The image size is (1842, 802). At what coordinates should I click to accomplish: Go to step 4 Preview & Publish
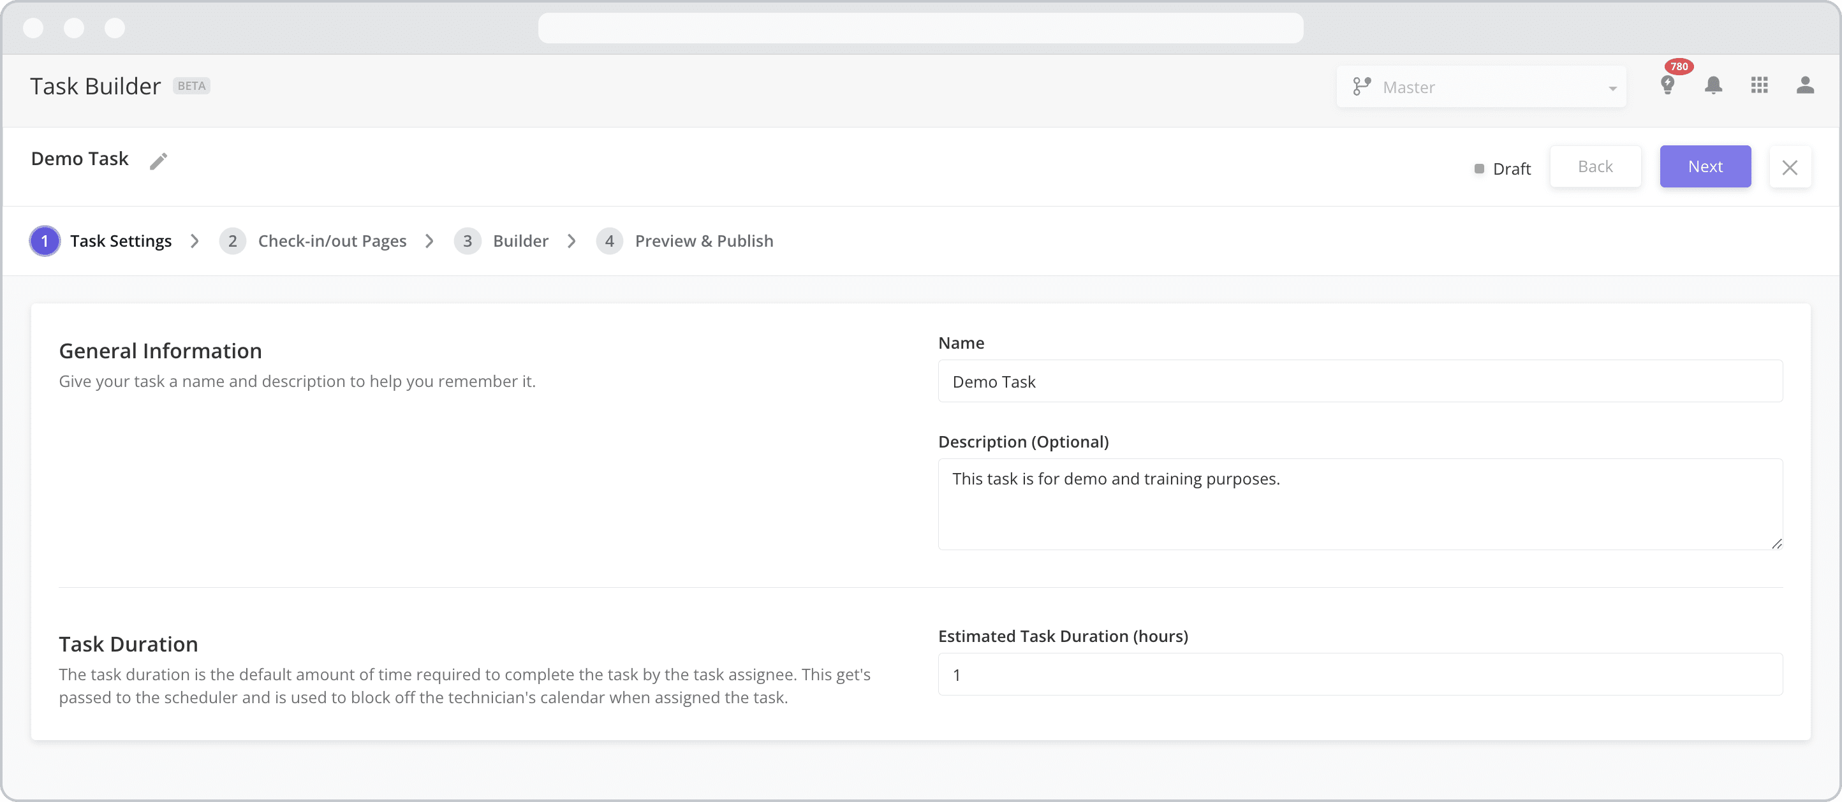pos(685,241)
